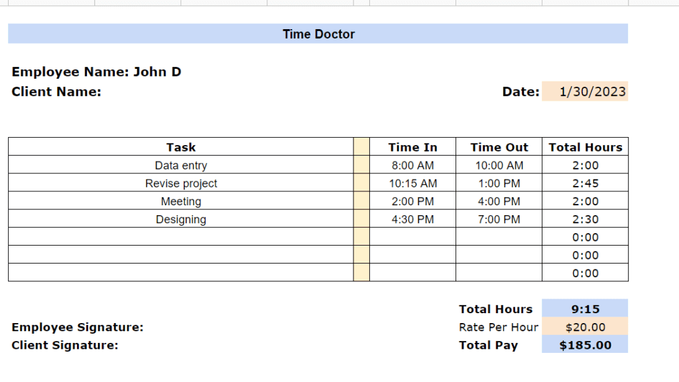
Task: Select the Total Hours header cell
Action: pyautogui.click(x=586, y=147)
